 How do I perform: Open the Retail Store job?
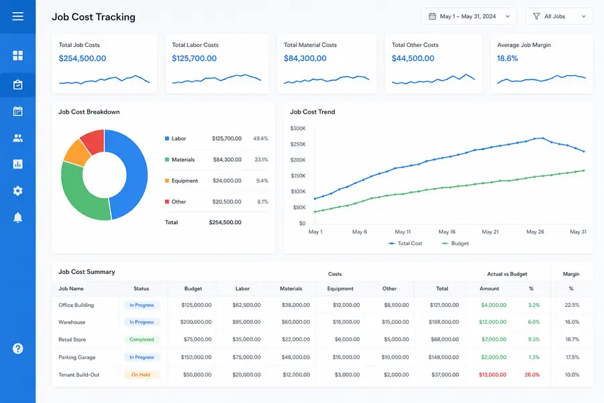(x=322, y=339)
